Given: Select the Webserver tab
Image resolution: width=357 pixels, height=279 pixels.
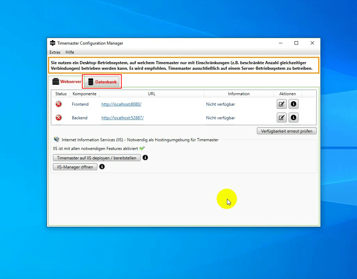Looking at the screenshot, I should [x=66, y=82].
